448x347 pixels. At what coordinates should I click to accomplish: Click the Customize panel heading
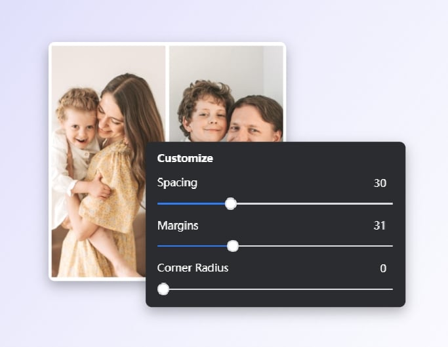(x=185, y=158)
